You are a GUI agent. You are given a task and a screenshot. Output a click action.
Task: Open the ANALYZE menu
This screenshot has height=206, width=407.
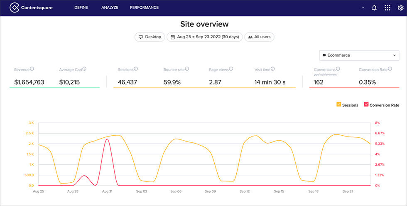point(110,7)
